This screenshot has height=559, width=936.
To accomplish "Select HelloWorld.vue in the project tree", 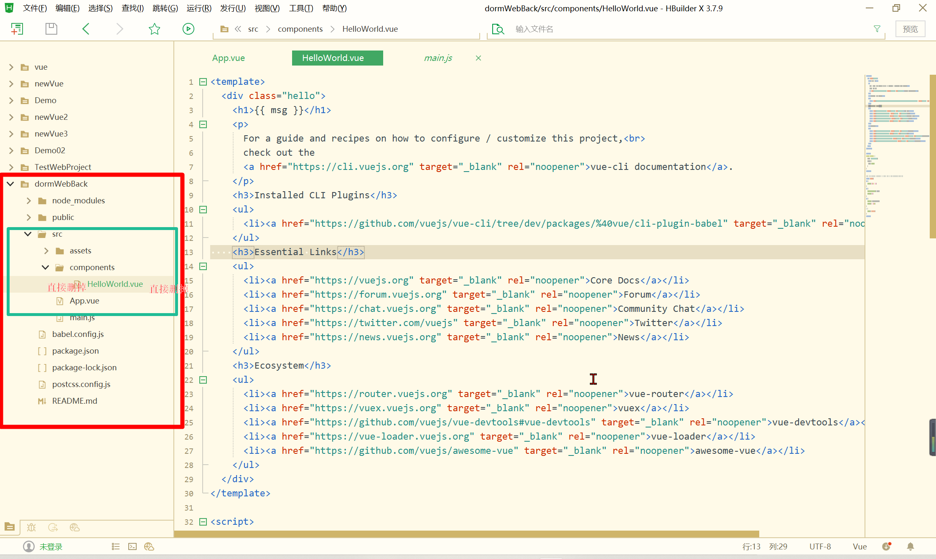I will pos(115,284).
